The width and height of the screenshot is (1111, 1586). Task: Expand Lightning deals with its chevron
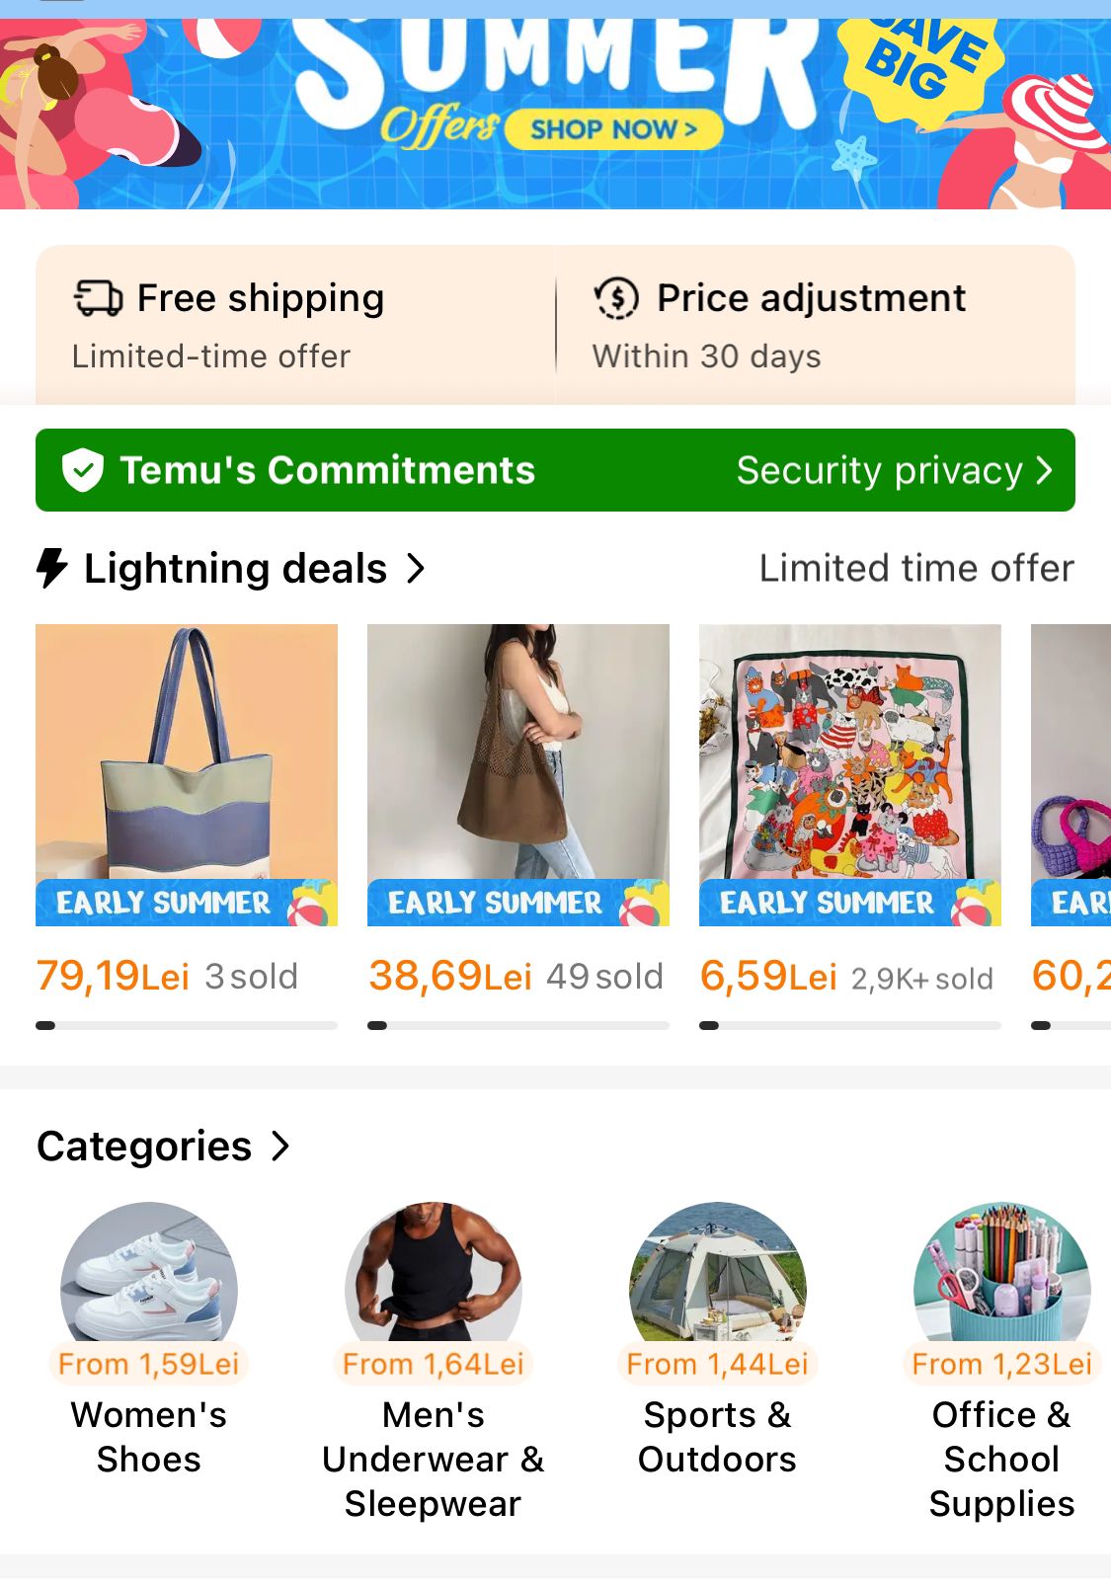point(417,569)
